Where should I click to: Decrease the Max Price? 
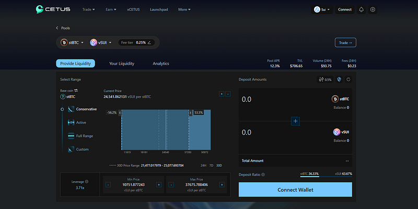pos(171,185)
